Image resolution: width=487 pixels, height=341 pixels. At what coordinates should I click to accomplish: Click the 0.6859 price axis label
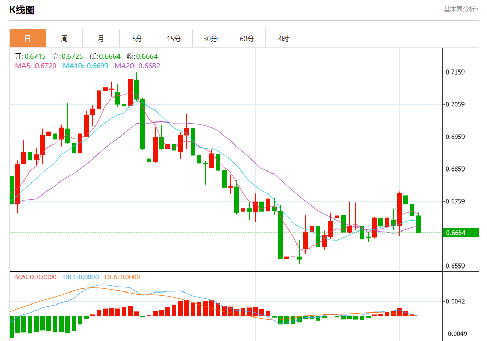455,169
